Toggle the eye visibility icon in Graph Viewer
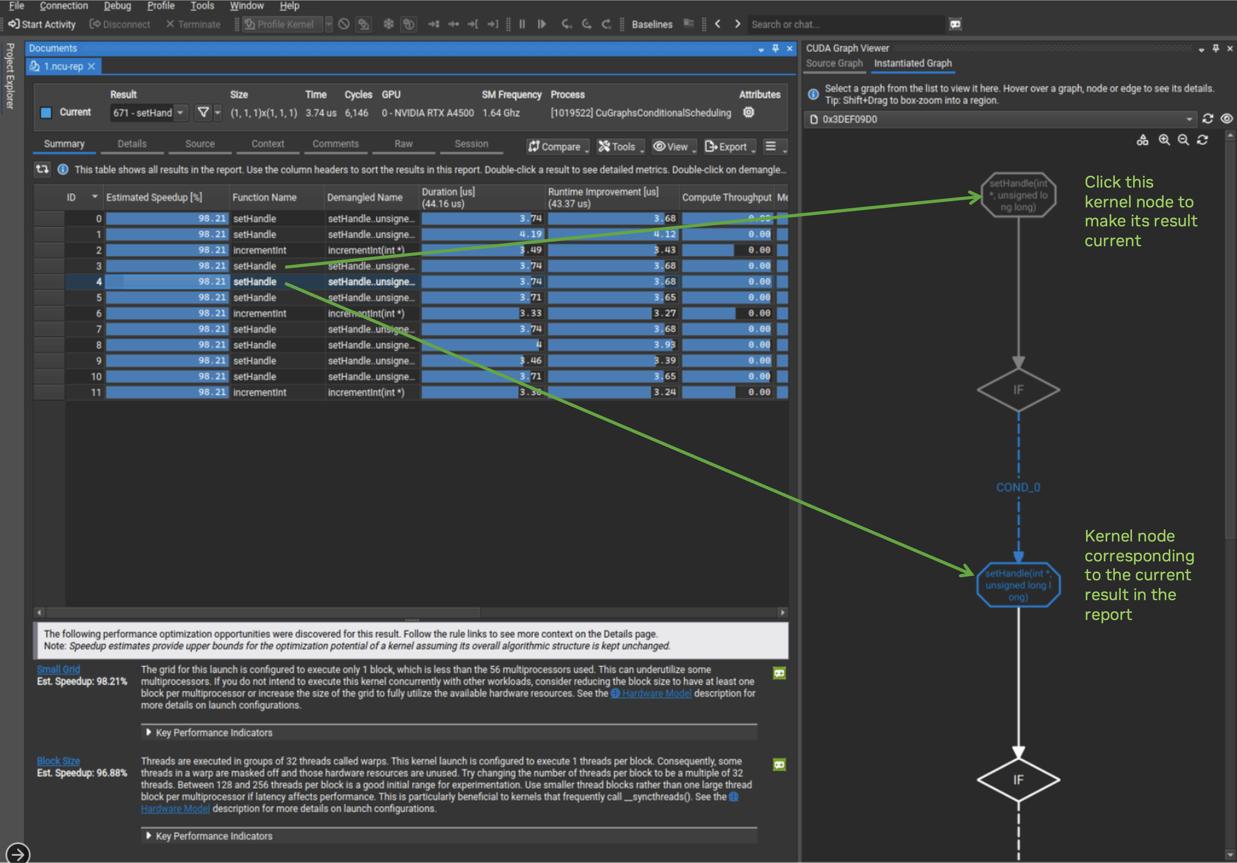1237x863 pixels. coord(1226,119)
